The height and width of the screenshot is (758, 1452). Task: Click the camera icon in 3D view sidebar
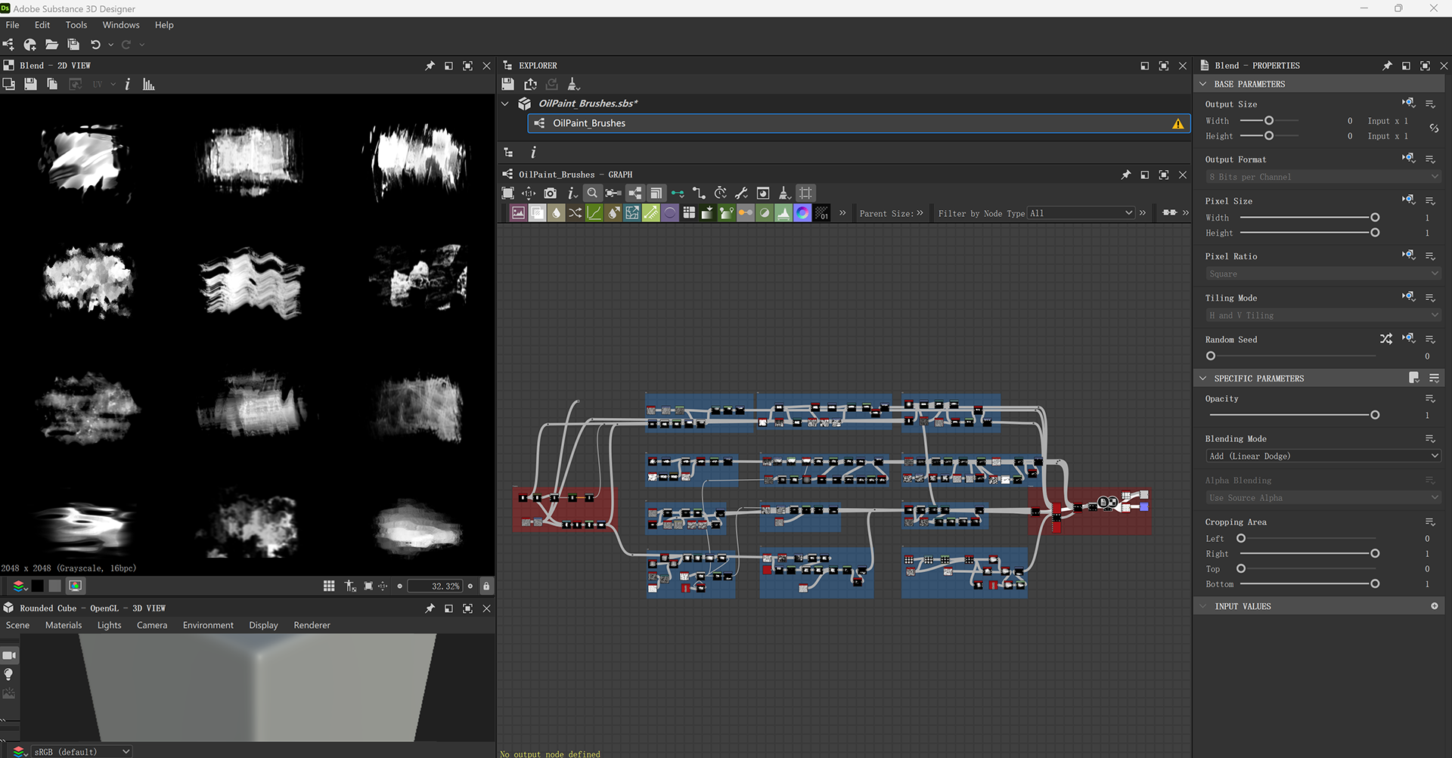[x=9, y=655]
